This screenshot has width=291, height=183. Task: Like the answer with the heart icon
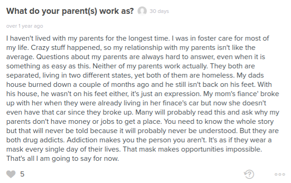[x=11, y=174]
